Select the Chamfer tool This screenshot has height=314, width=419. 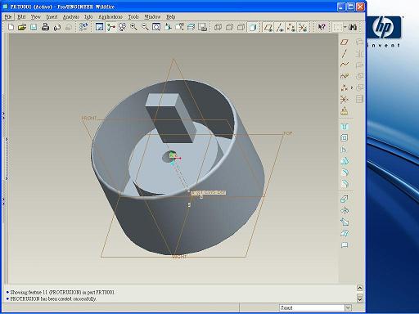click(x=345, y=184)
